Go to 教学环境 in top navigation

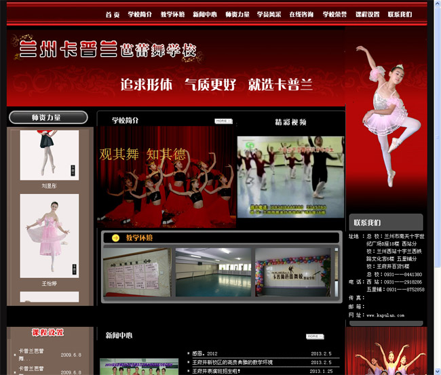(x=172, y=14)
